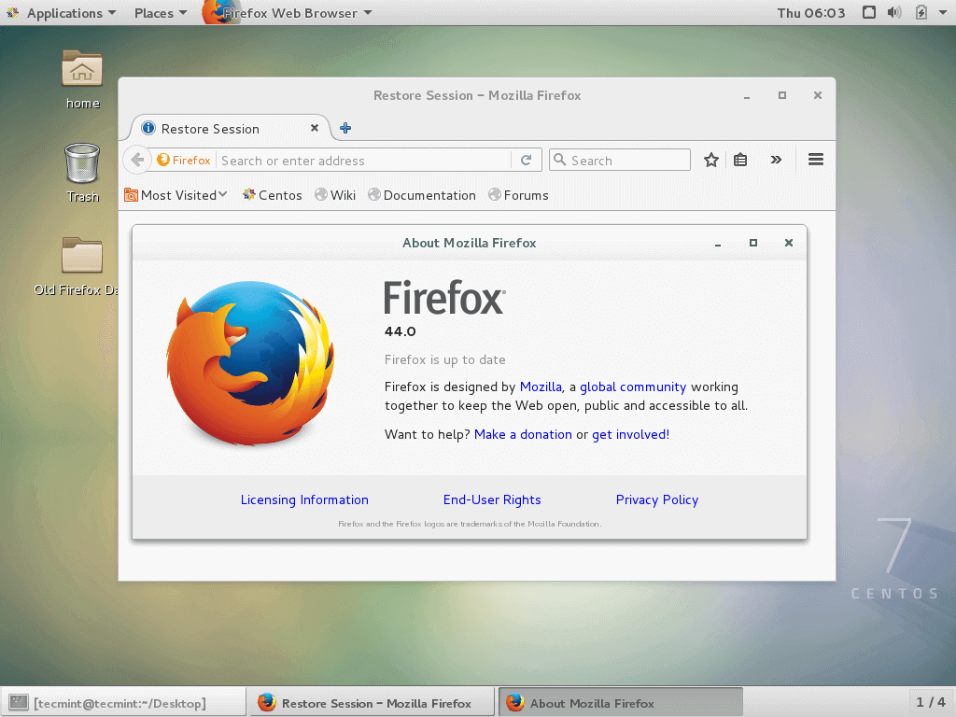This screenshot has width=956, height=717.
Task: Open the Centos bookmark
Action: click(273, 195)
